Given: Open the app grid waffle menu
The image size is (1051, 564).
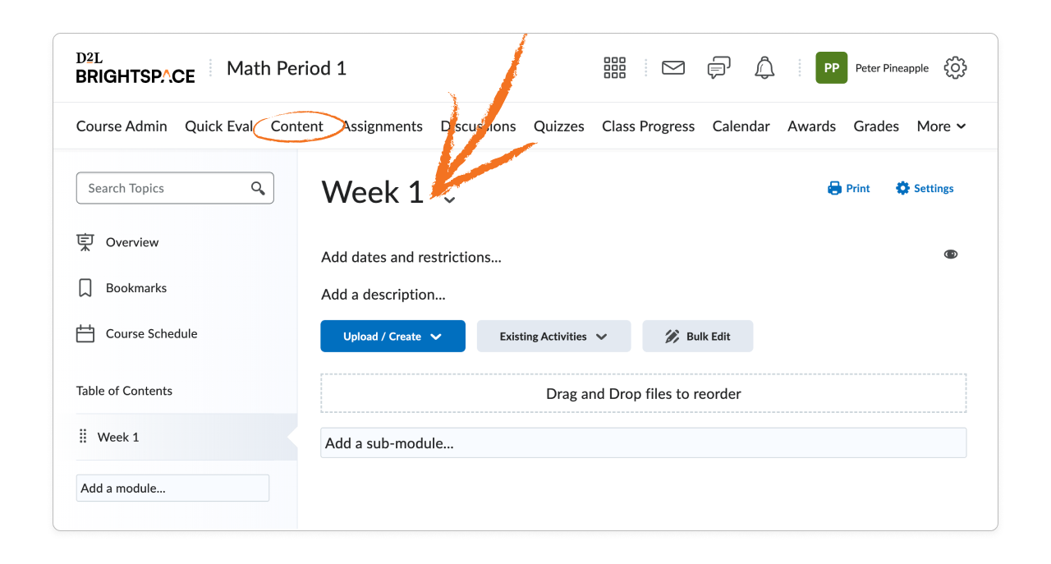Looking at the screenshot, I should [x=614, y=67].
